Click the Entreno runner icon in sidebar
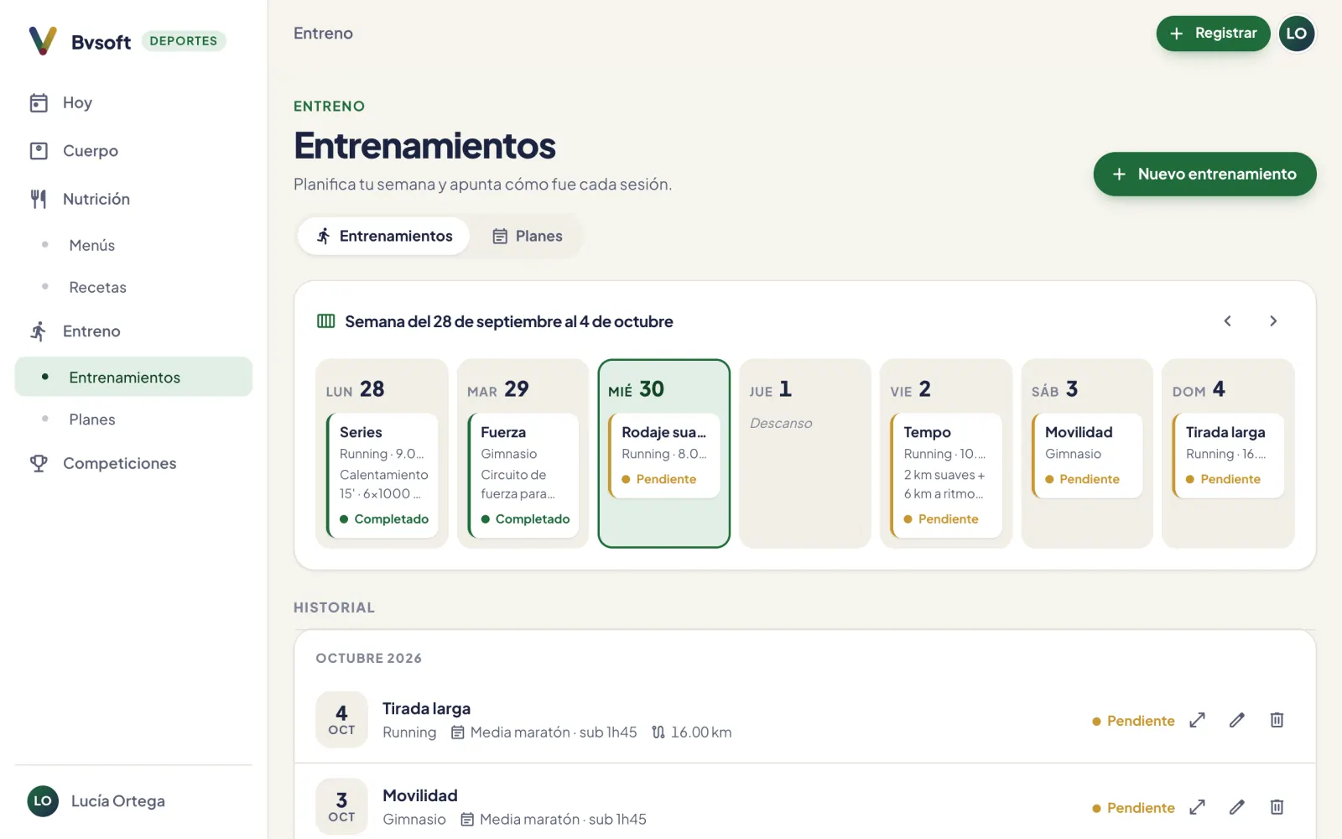This screenshot has height=839, width=1342. (39, 331)
